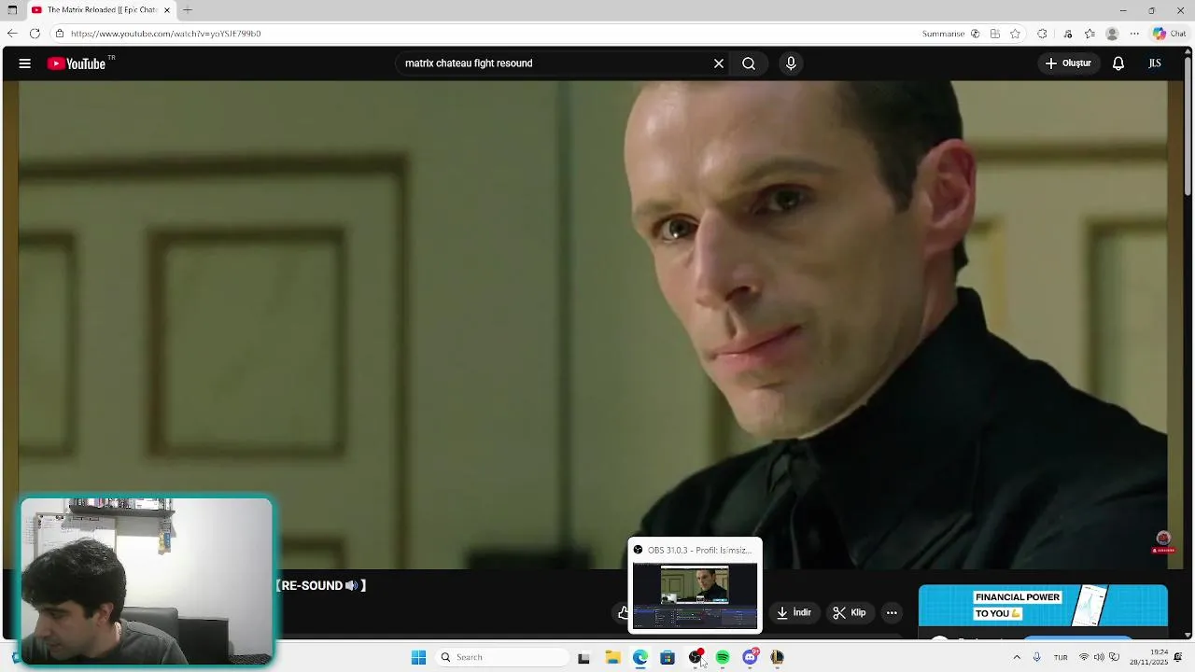Viewport: 1195px width, 672px height.
Task: Open the favourites list in Edge toolbar
Action: tap(1090, 34)
